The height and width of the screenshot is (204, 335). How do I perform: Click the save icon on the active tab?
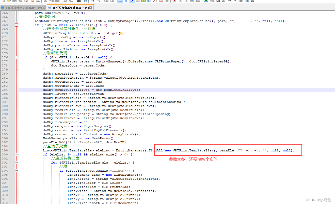(49, 8)
